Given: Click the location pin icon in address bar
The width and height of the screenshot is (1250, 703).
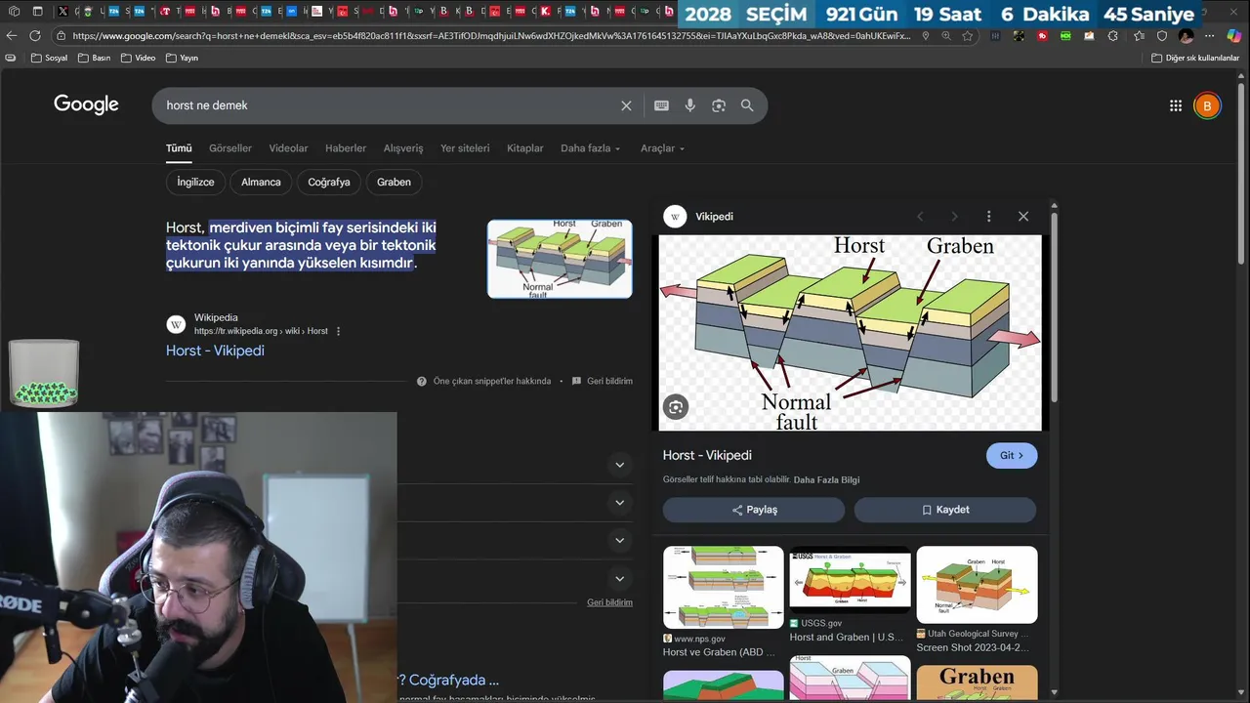Looking at the screenshot, I should [926, 35].
